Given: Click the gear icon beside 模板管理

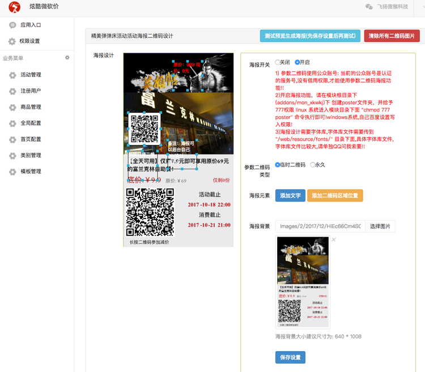Looking at the screenshot, I should [x=12, y=172].
